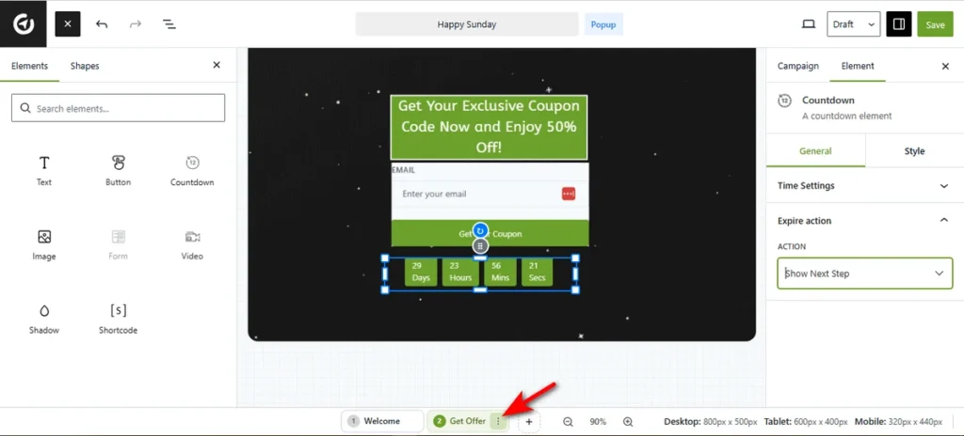Image resolution: width=964 pixels, height=436 pixels.
Task: Switch to the Shapes tab
Action: [85, 66]
